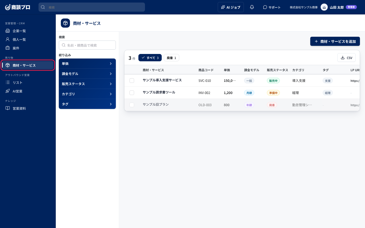
Task: Open the notifications bell
Action: tap(252, 7)
